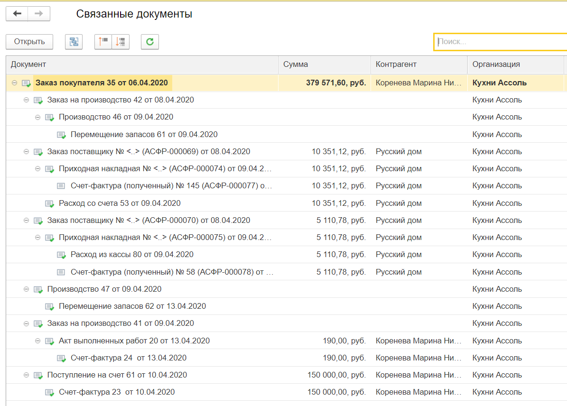Click document icon of Расход из кассы 80

[62, 255]
